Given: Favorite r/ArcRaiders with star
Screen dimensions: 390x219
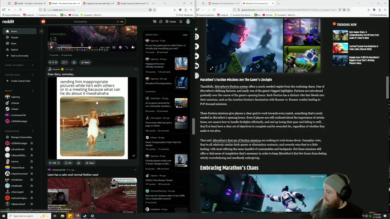Looking at the screenshot, I should [x=32, y=180].
